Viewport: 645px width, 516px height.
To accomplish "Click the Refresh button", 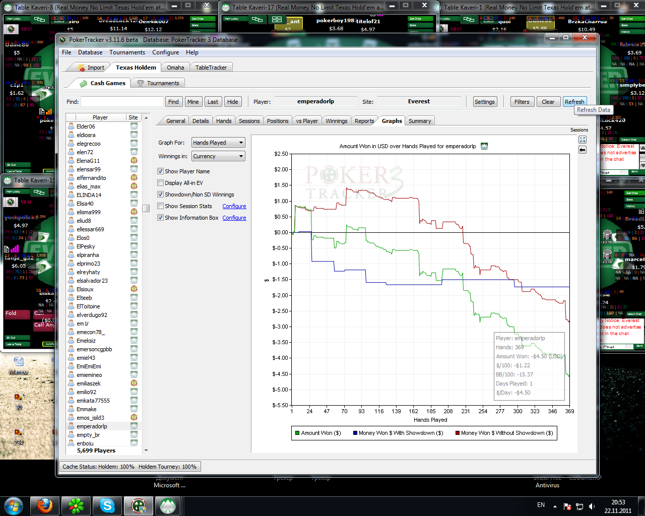I will pos(574,102).
